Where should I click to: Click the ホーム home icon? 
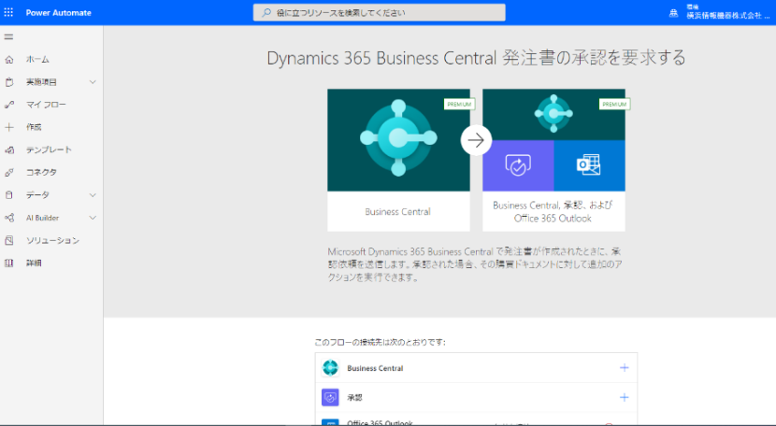tap(9, 60)
